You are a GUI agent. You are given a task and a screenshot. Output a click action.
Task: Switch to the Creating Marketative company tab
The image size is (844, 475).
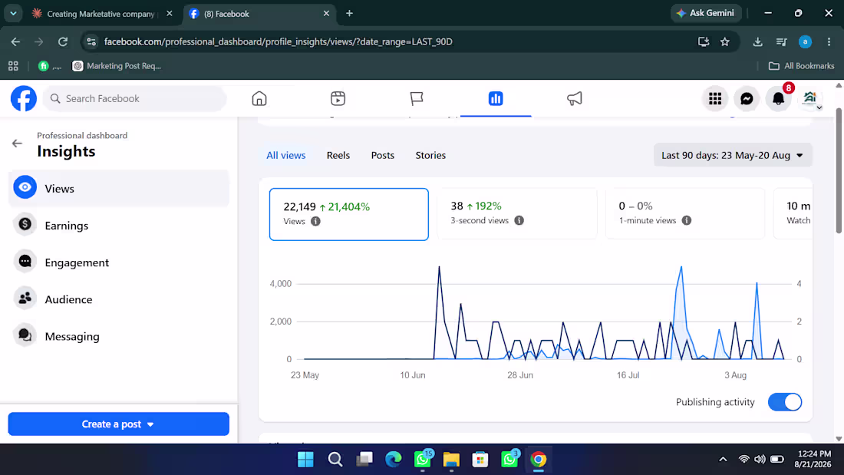[102, 14]
